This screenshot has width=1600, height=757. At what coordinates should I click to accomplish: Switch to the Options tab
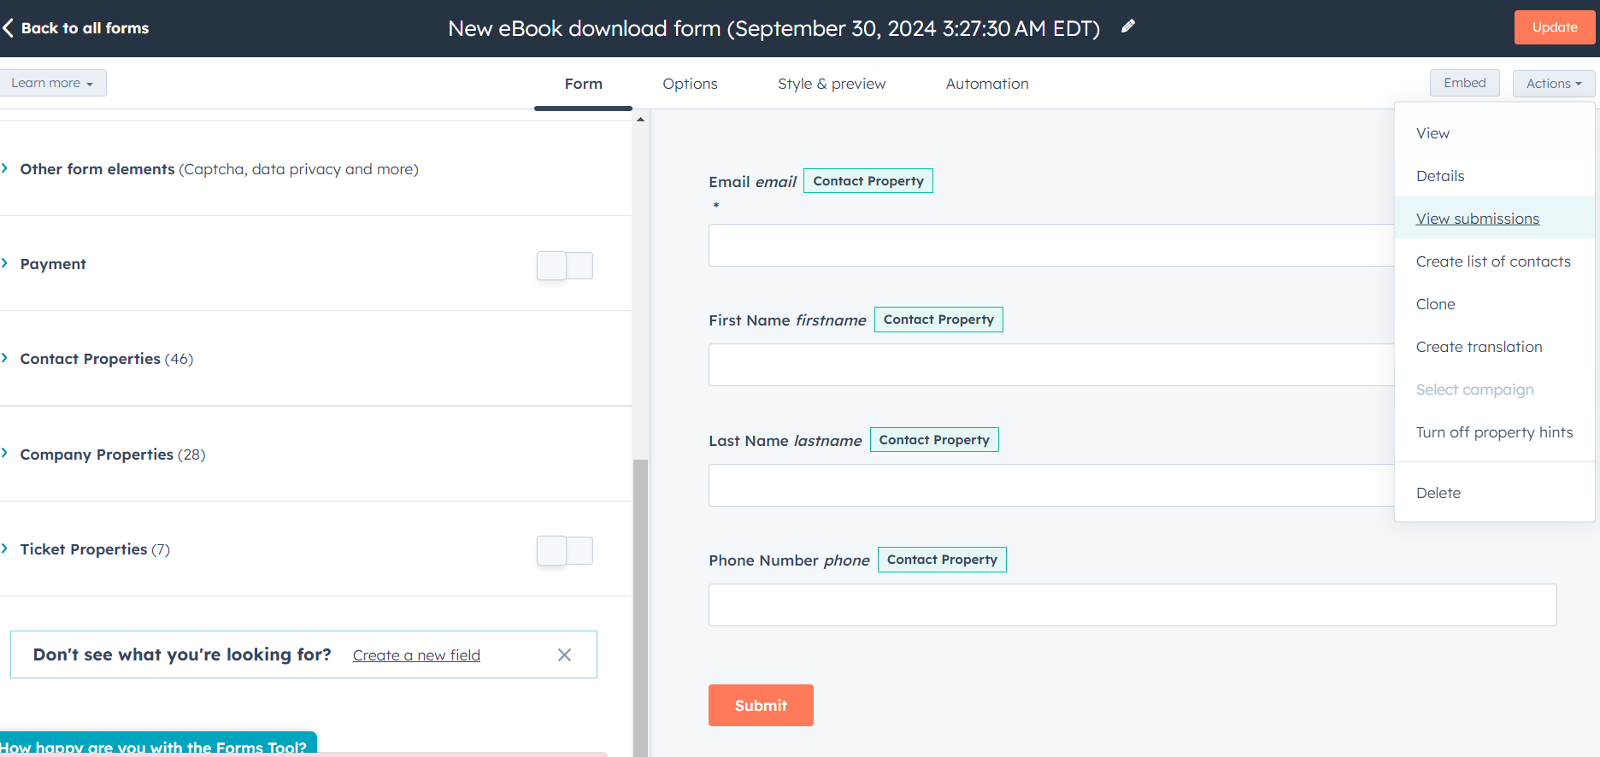click(x=691, y=84)
